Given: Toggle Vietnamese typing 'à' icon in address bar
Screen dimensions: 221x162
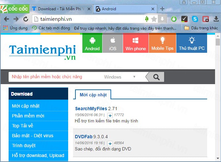Looking at the screenshot, I should pyautogui.click(x=147, y=19).
